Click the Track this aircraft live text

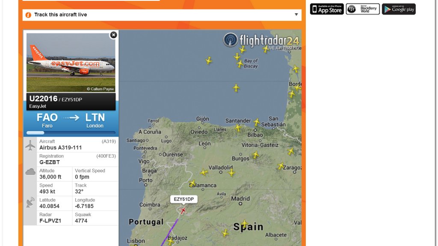point(61,15)
